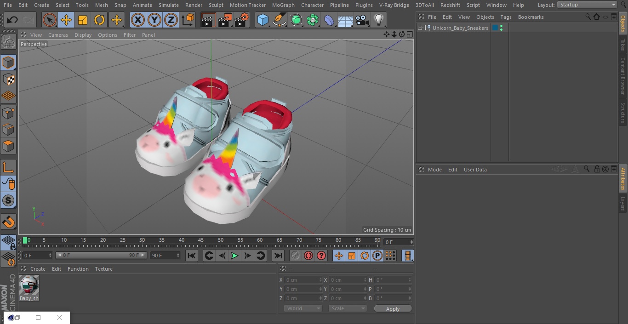Viewport: 628px width, 324px height.
Task: Click the Unicorn_Baby_Sneakers layer color swatch
Action: pos(495,28)
